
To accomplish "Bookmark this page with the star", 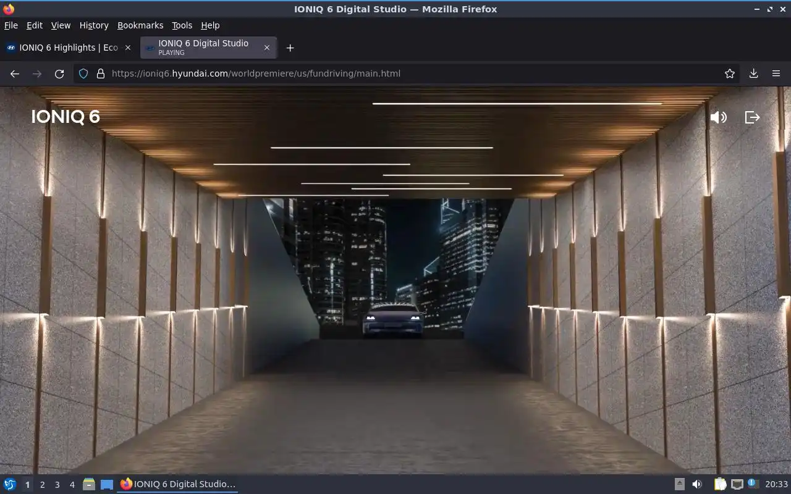I will tap(730, 73).
